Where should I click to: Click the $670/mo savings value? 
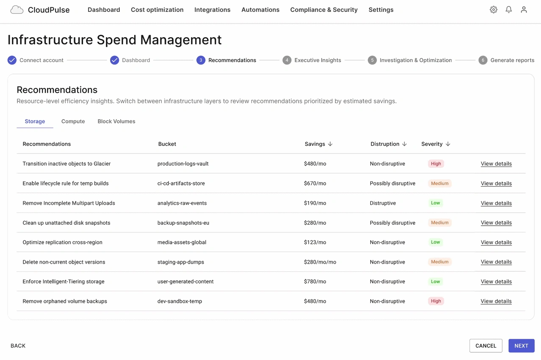pos(315,183)
